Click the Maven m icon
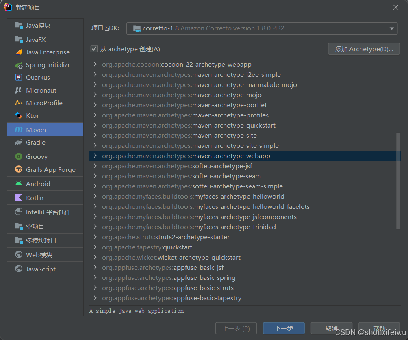The height and width of the screenshot is (340, 408). tap(19, 130)
